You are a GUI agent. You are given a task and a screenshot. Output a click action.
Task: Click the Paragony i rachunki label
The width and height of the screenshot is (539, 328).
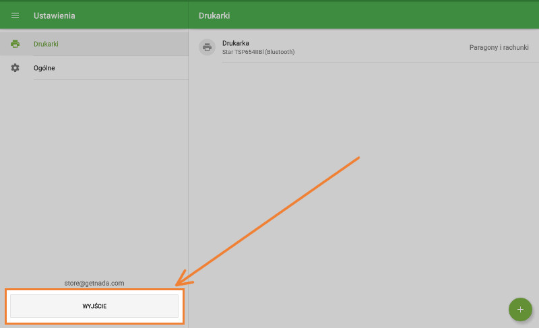click(499, 47)
